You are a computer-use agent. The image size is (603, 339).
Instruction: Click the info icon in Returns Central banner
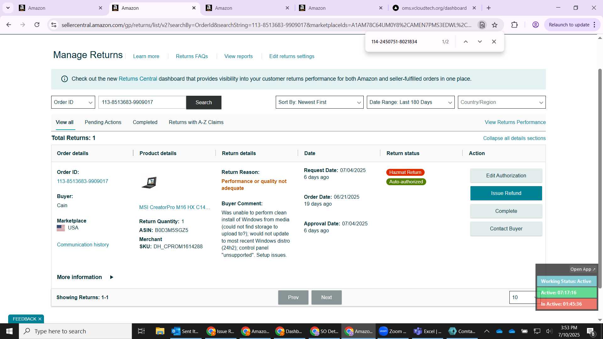(x=64, y=79)
